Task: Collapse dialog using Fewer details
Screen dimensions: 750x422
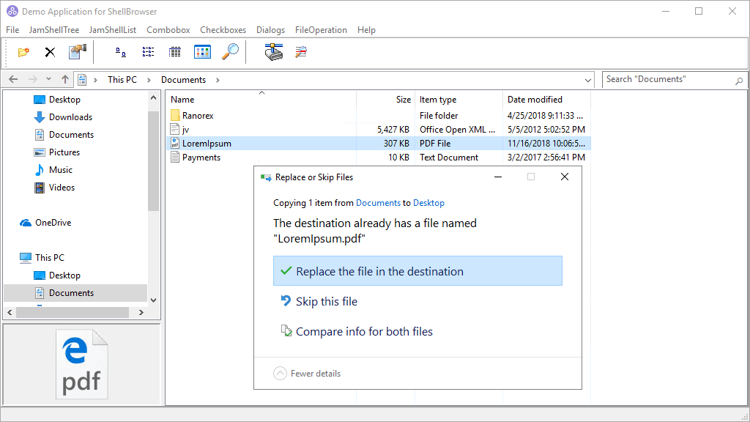Action: 307,374
